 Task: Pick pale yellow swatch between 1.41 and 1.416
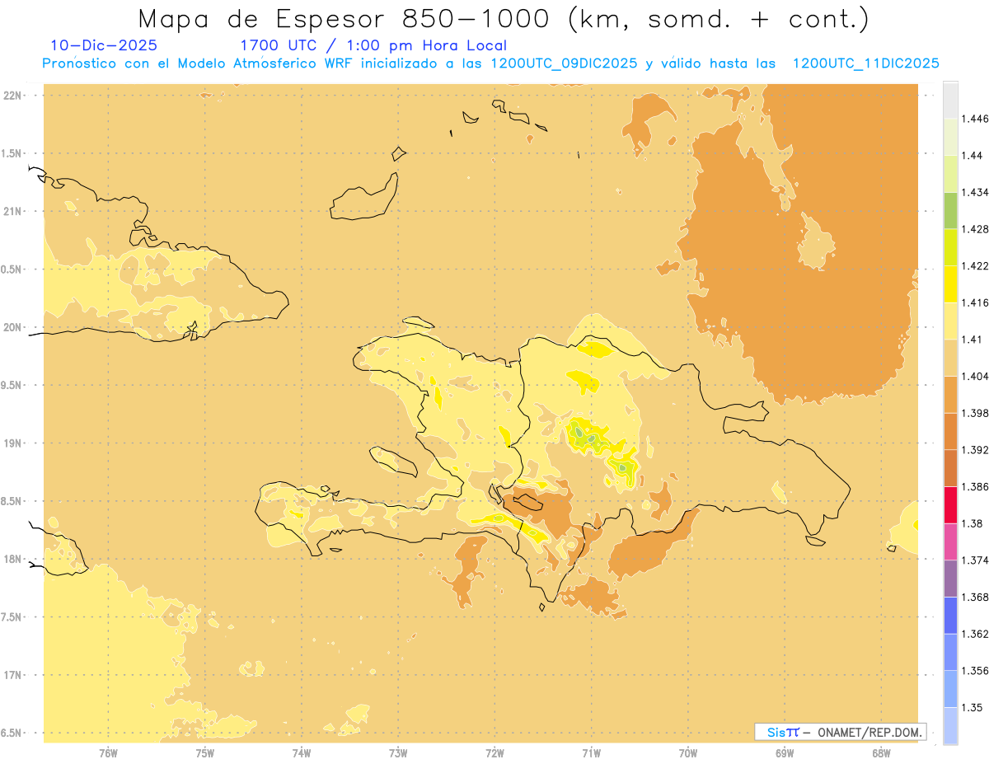point(950,321)
